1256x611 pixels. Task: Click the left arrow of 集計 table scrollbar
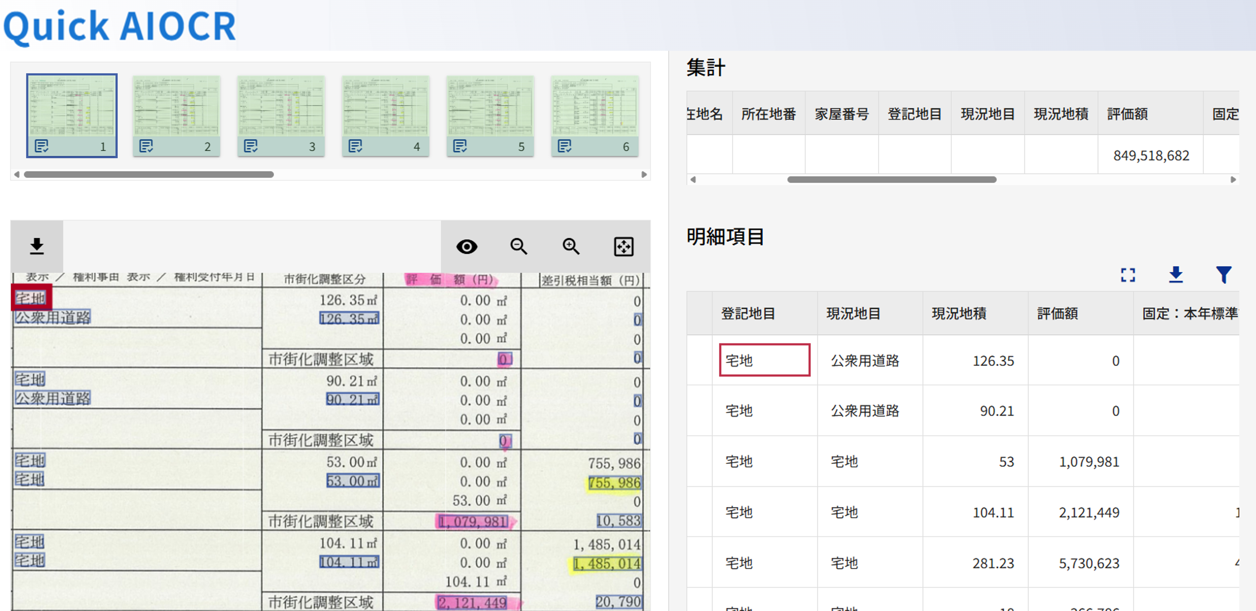(x=693, y=179)
